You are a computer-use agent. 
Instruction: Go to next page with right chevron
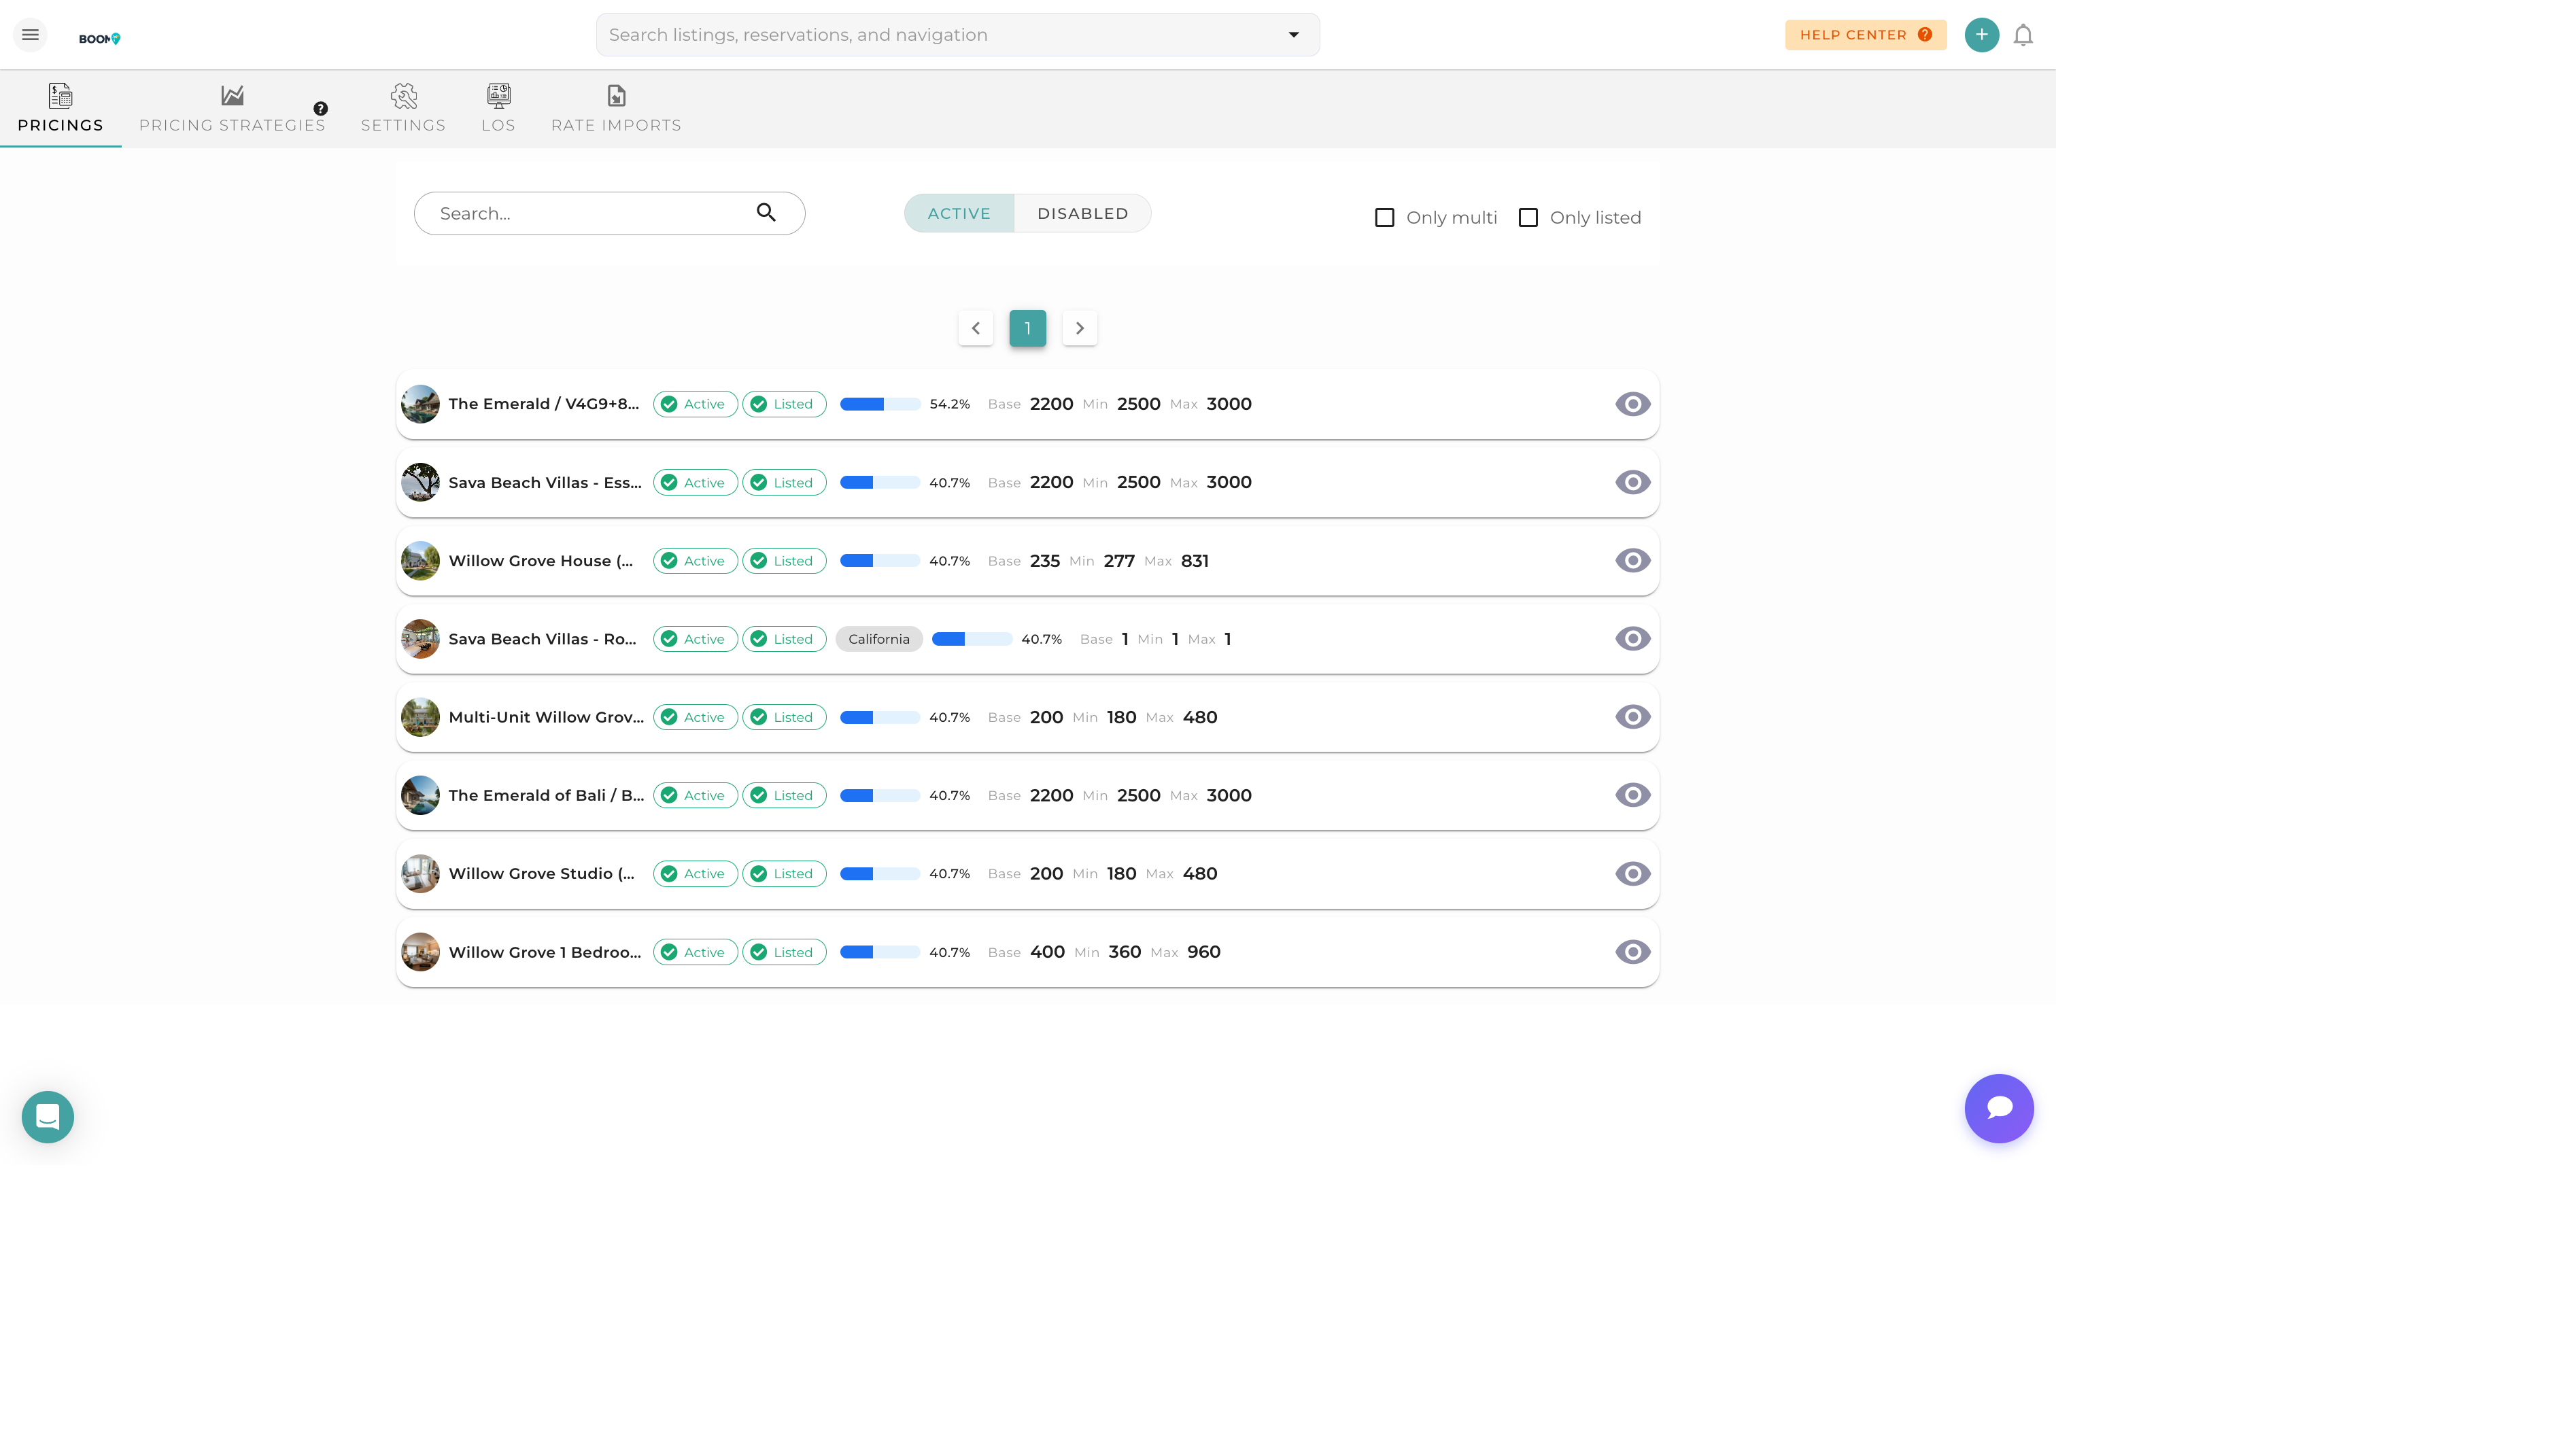pos(1079,328)
